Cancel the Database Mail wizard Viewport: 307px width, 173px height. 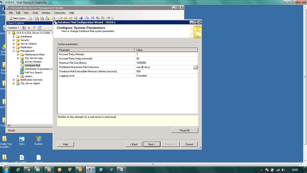[189, 144]
